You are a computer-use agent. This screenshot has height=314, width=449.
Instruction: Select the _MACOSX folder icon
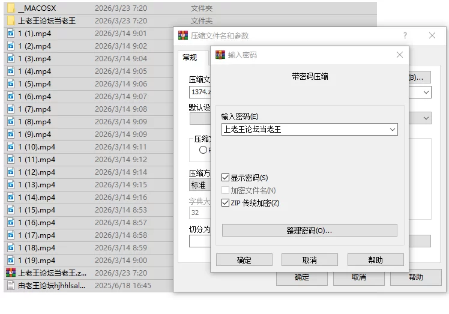[x=11, y=8]
